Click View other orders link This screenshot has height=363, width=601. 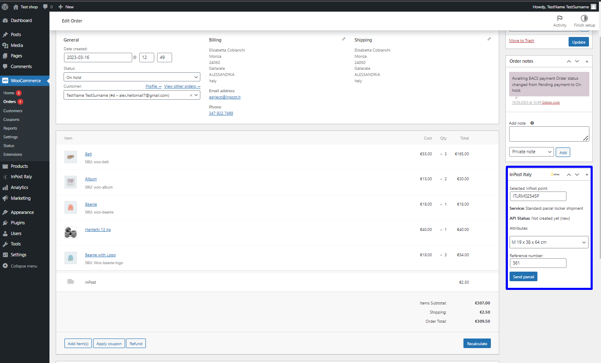(182, 86)
